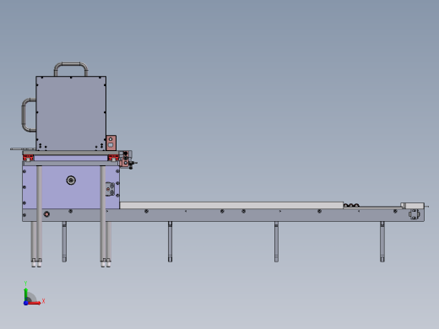Select the end block at the rail's far right

[413, 206]
